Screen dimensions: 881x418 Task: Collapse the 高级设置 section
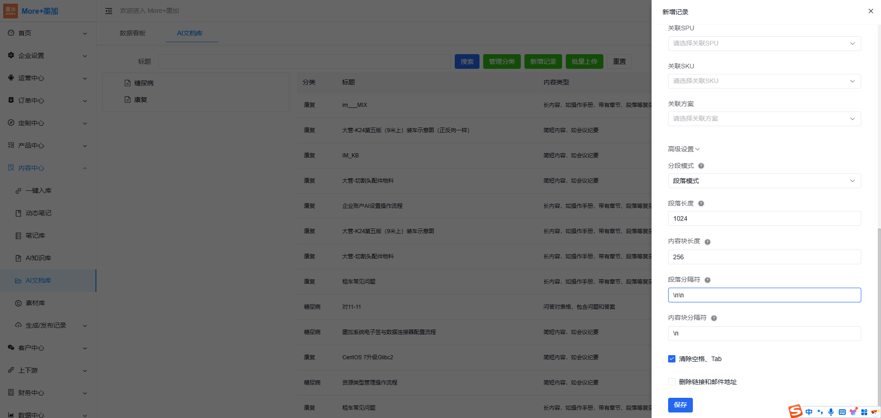tap(684, 149)
